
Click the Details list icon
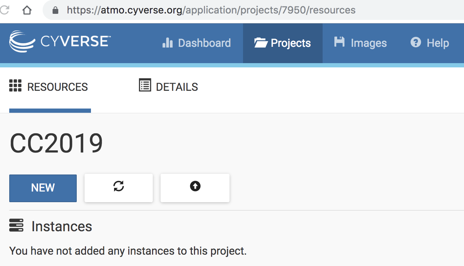[x=145, y=85]
